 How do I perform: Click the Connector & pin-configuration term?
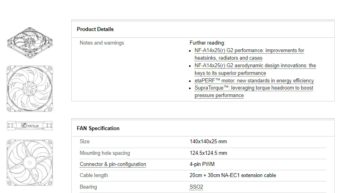[x=113, y=164]
